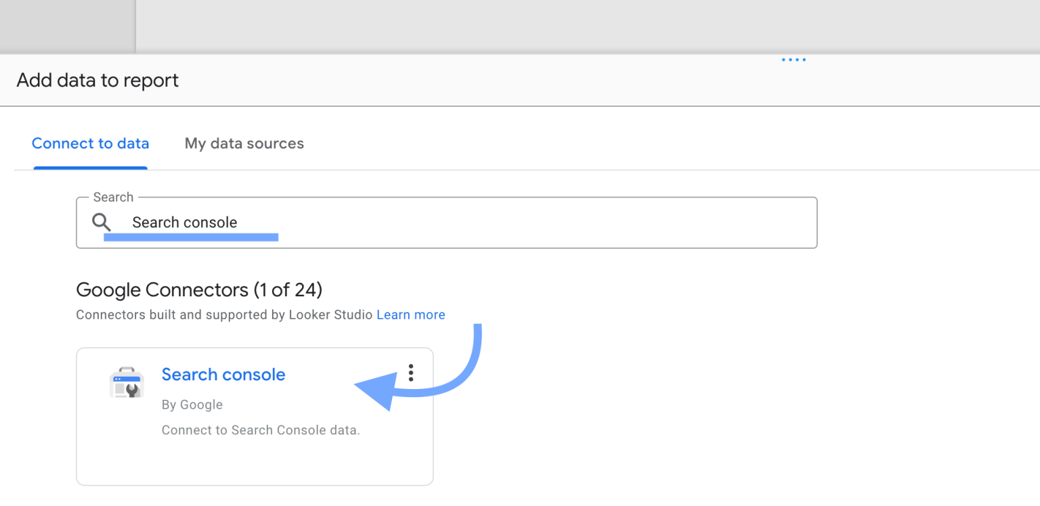Stay on the Connect to data tab
This screenshot has height=506, width=1040.
click(x=90, y=143)
